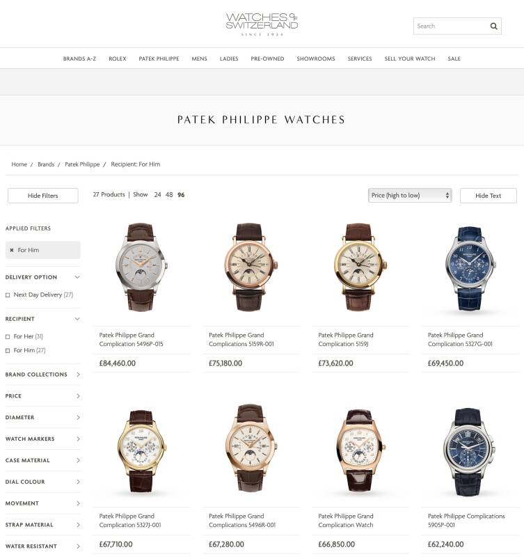Collapse the Delivery Option filter chevron

click(77, 277)
